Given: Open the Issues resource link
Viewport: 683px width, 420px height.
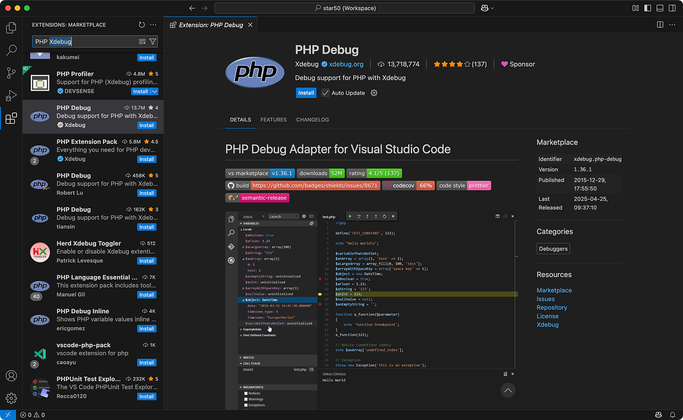Looking at the screenshot, I should [545, 299].
